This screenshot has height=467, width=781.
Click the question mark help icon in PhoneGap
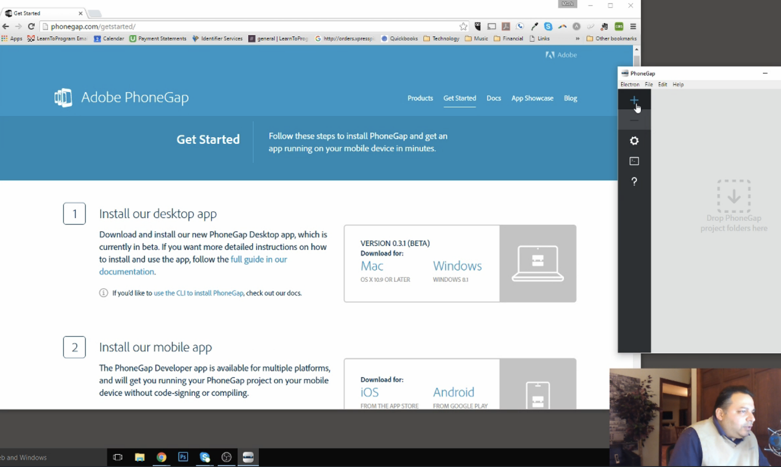click(x=634, y=182)
